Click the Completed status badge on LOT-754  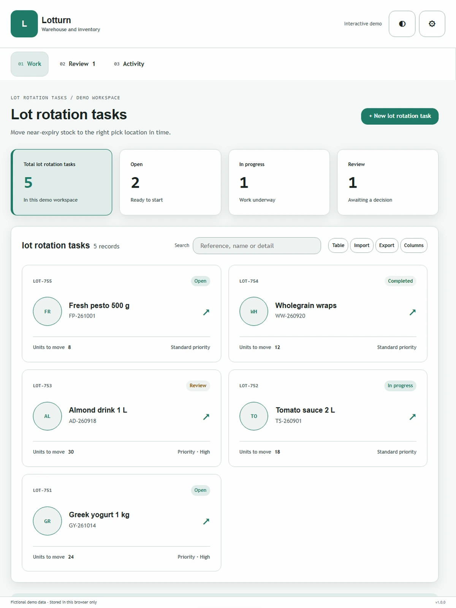click(400, 281)
